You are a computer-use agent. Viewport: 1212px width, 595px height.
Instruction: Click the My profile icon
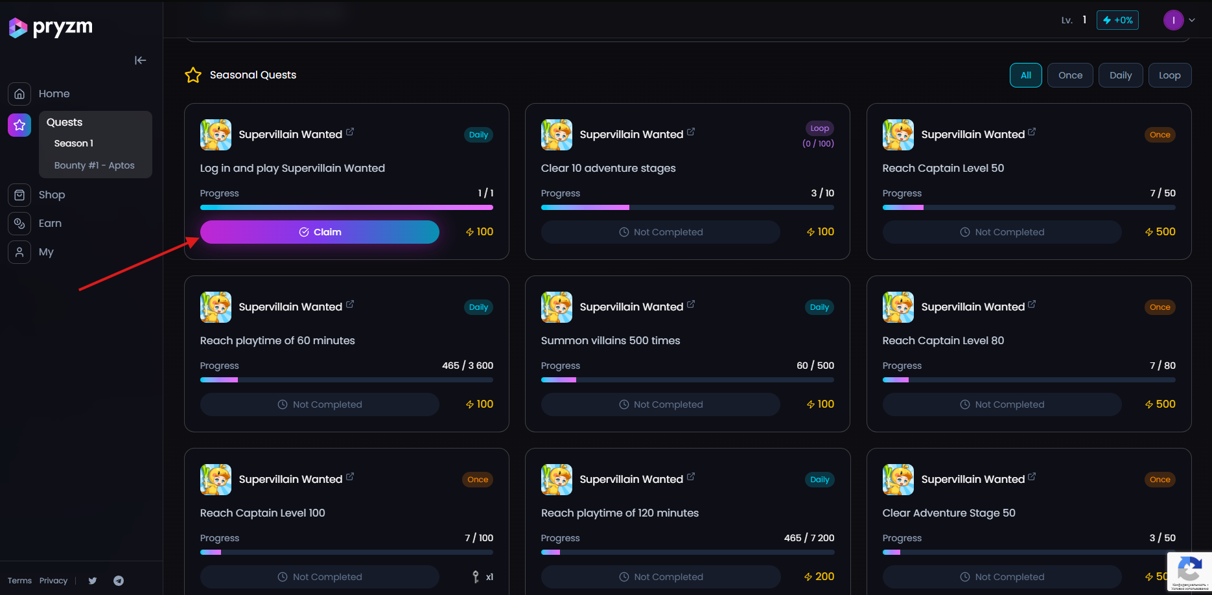(x=19, y=252)
